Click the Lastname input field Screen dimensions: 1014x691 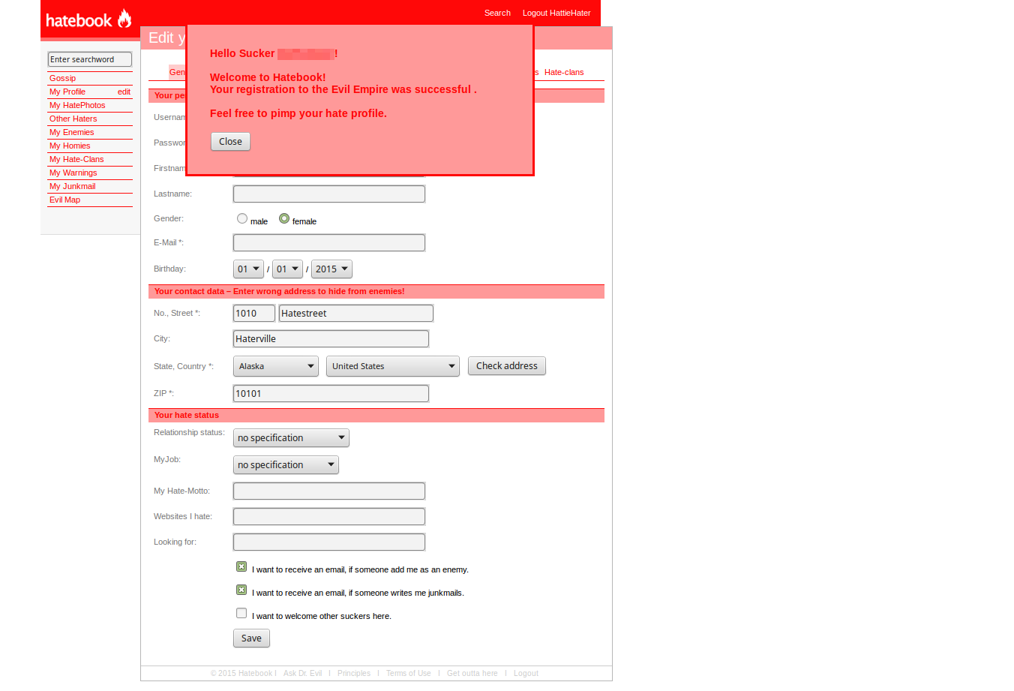coord(329,194)
